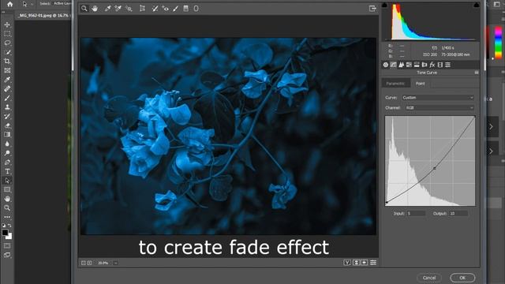This screenshot has width=505, height=284.
Task: Click the background color swatch
Action: (x=9, y=237)
